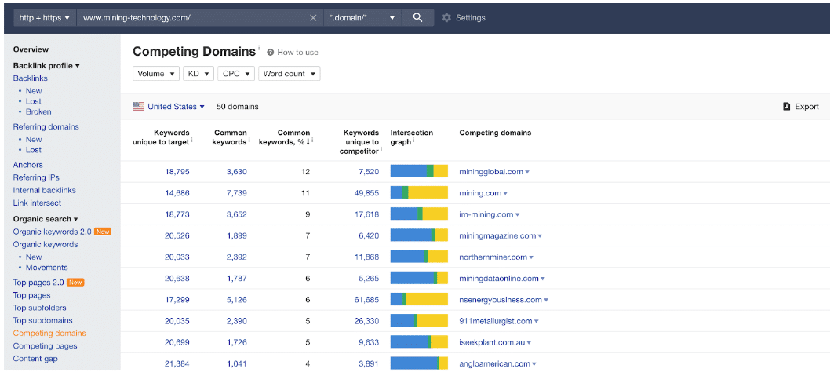The width and height of the screenshot is (834, 376).
Task: Click How to use help icon
Action: (270, 52)
